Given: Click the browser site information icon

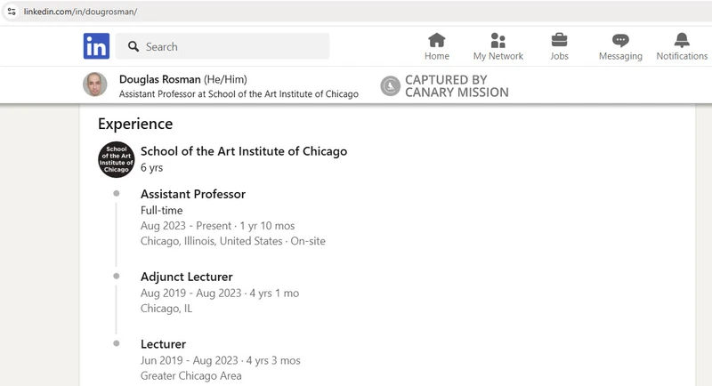Looking at the screenshot, I should click(12, 12).
